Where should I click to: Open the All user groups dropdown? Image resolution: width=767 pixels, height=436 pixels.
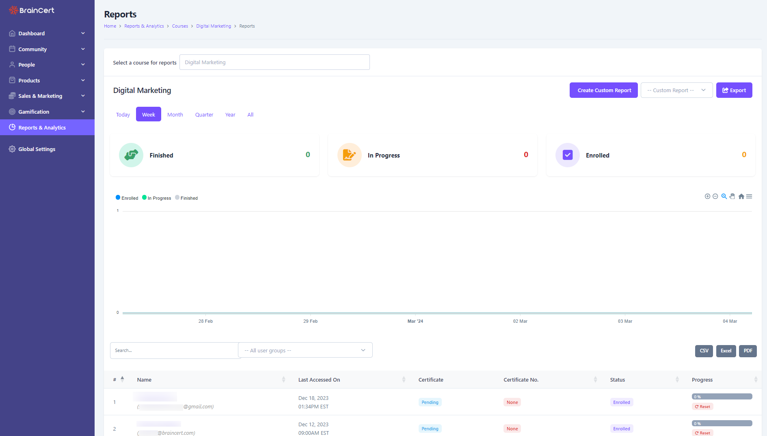[x=305, y=350]
